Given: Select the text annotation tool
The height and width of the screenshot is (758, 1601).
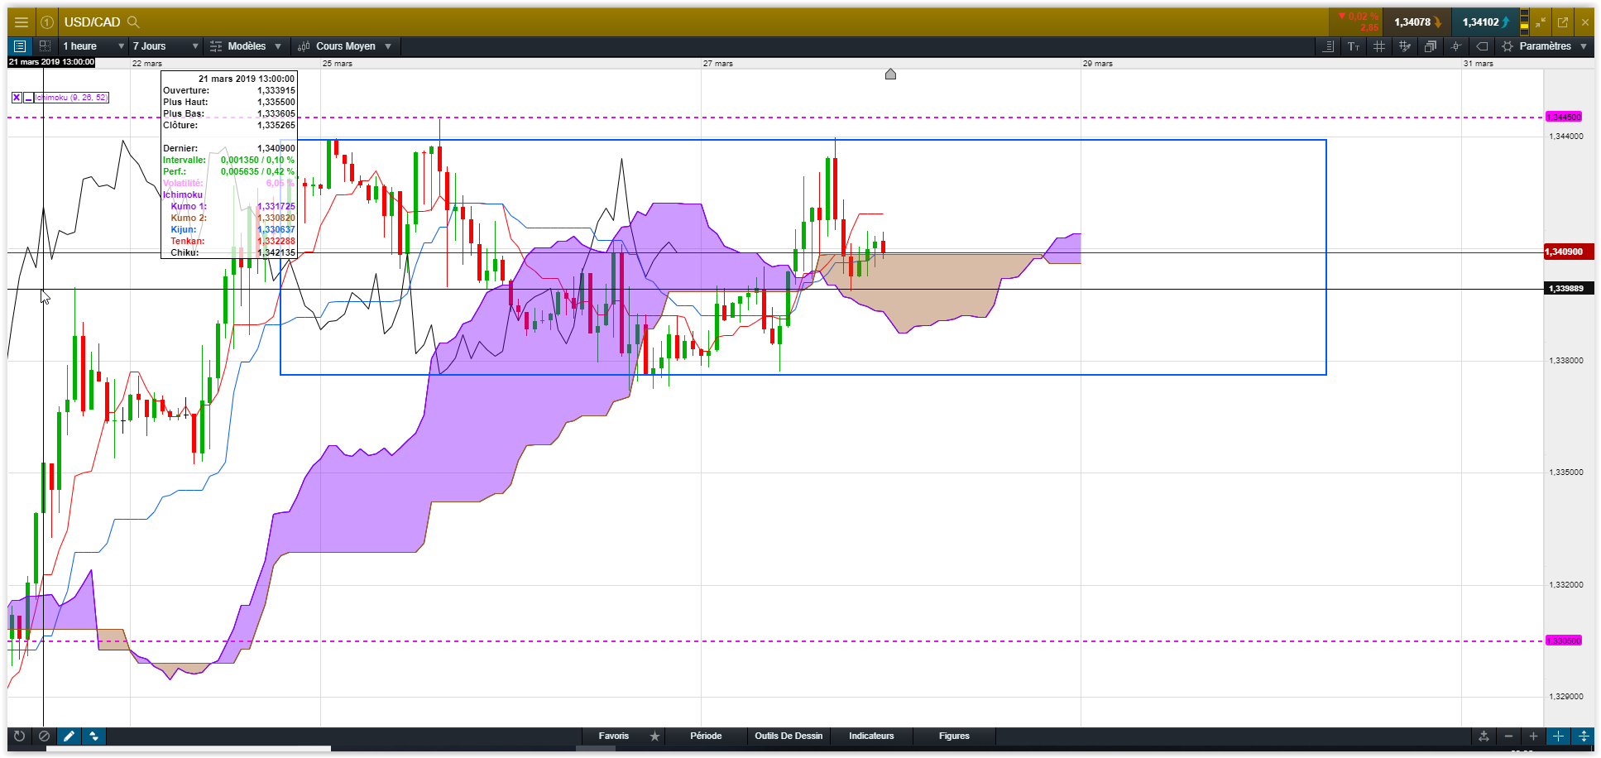Looking at the screenshot, I should (x=1354, y=46).
